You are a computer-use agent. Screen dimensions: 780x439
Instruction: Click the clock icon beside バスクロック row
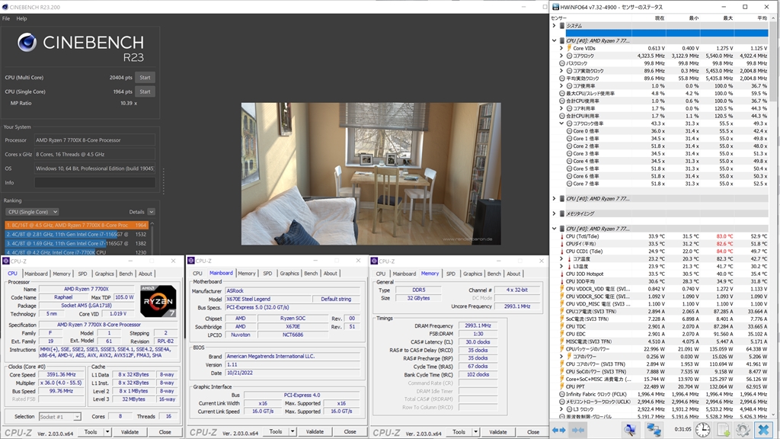pyautogui.click(x=562, y=63)
